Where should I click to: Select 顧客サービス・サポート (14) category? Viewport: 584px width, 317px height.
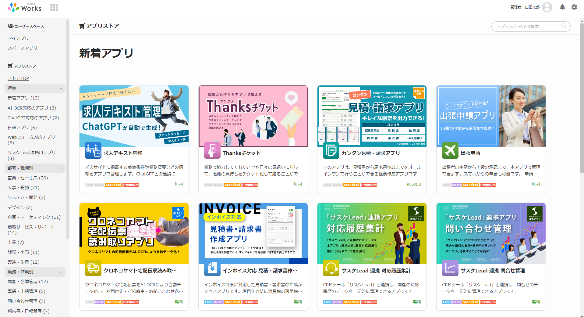[31, 230]
